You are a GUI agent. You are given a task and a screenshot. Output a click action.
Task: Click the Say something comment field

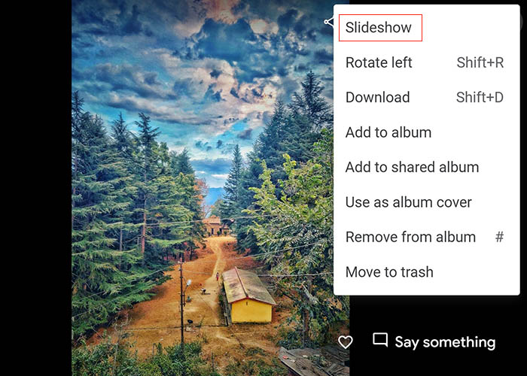[x=445, y=342]
